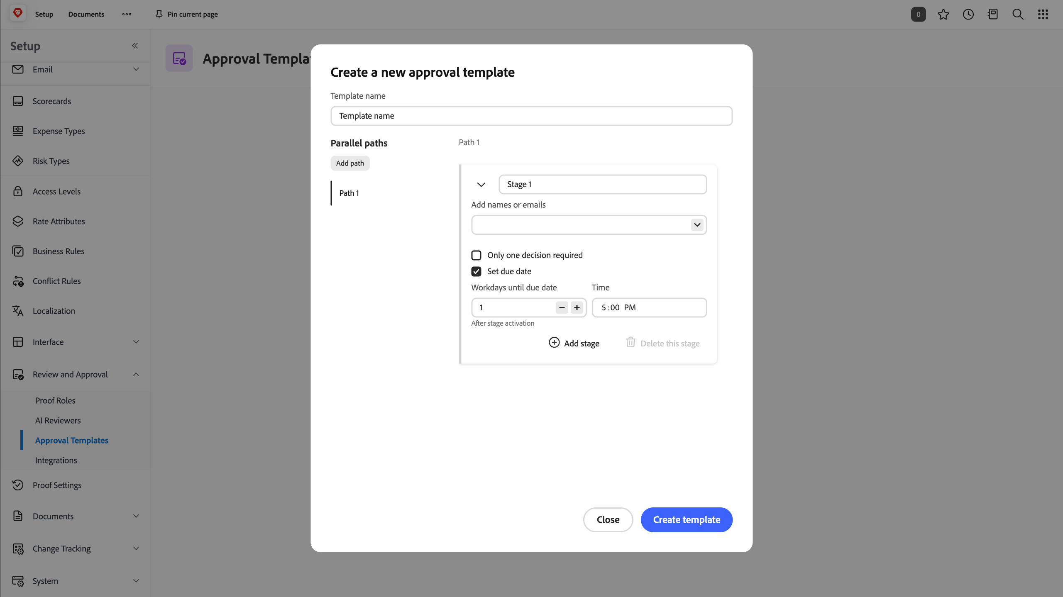Enable Only one decision required checkbox
Viewport: 1063px width, 597px height.
point(476,255)
